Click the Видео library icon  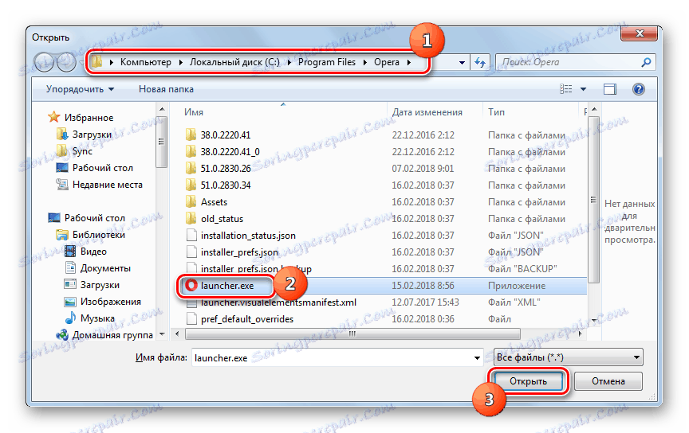[x=70, y=252]
